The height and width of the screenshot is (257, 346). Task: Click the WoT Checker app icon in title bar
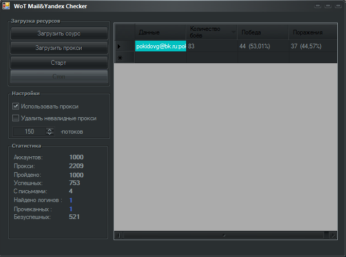(x=6, y=6)
